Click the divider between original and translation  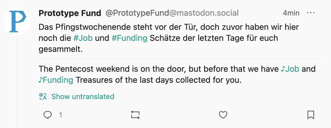pyautogui.click(x=179, y=58)
